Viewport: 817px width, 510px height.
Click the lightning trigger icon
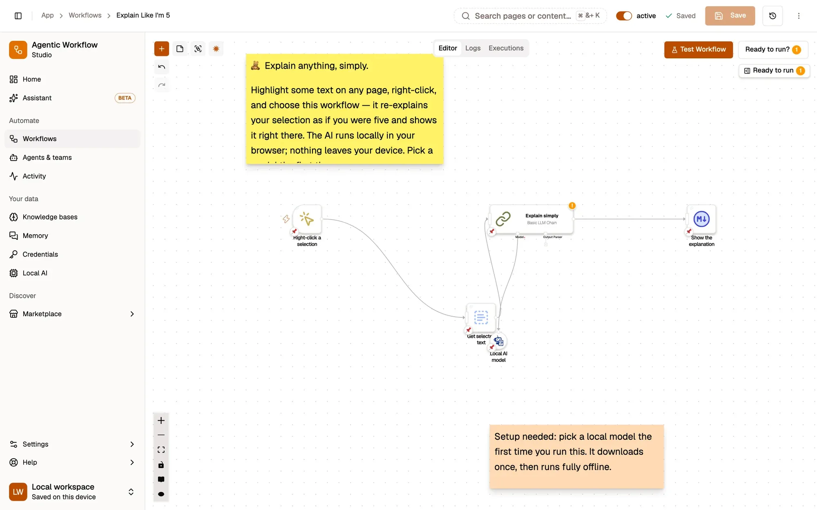pyautogui.click(x=286, y=219)
